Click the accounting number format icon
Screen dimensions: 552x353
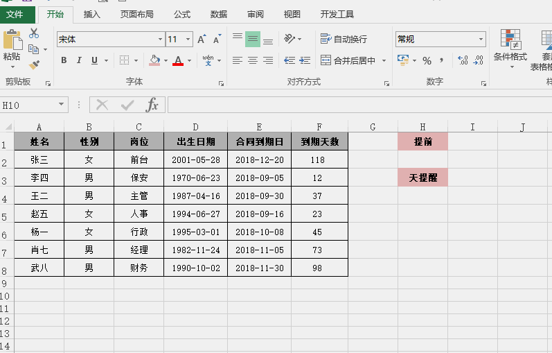click(x=403, y=60)
